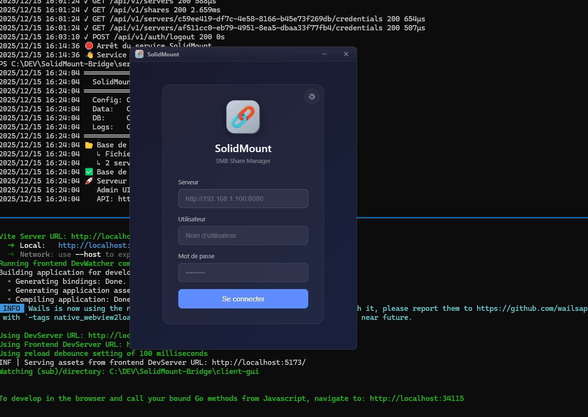Screen dimensions: 588x417
Task: Click the SolidMount icon in the title bar
Action: (139, 54)
